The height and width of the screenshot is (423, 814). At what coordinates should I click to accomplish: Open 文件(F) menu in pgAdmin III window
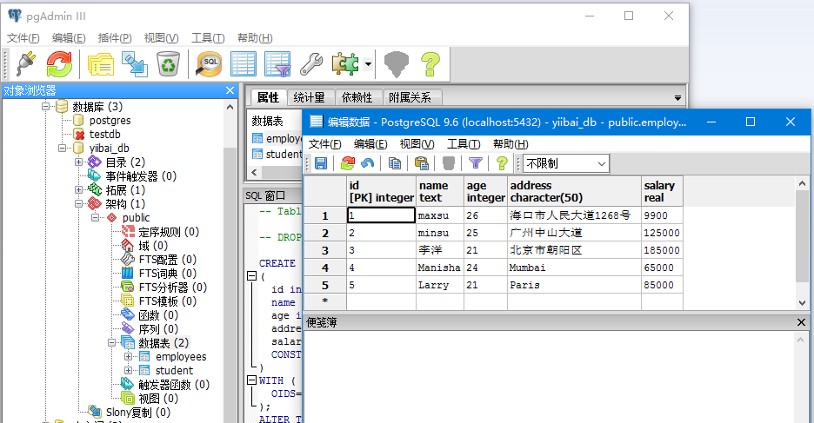(23, 38)
